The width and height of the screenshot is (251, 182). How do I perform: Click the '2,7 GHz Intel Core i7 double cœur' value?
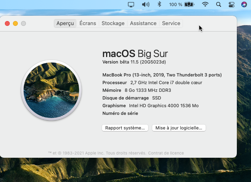tap(166, 83)
